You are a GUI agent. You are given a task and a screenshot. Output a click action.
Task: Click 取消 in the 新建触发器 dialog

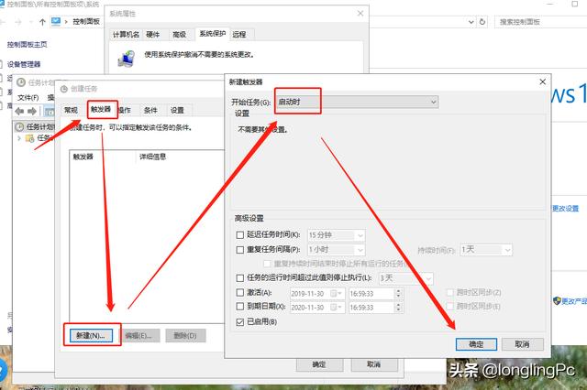pos(522,344)
